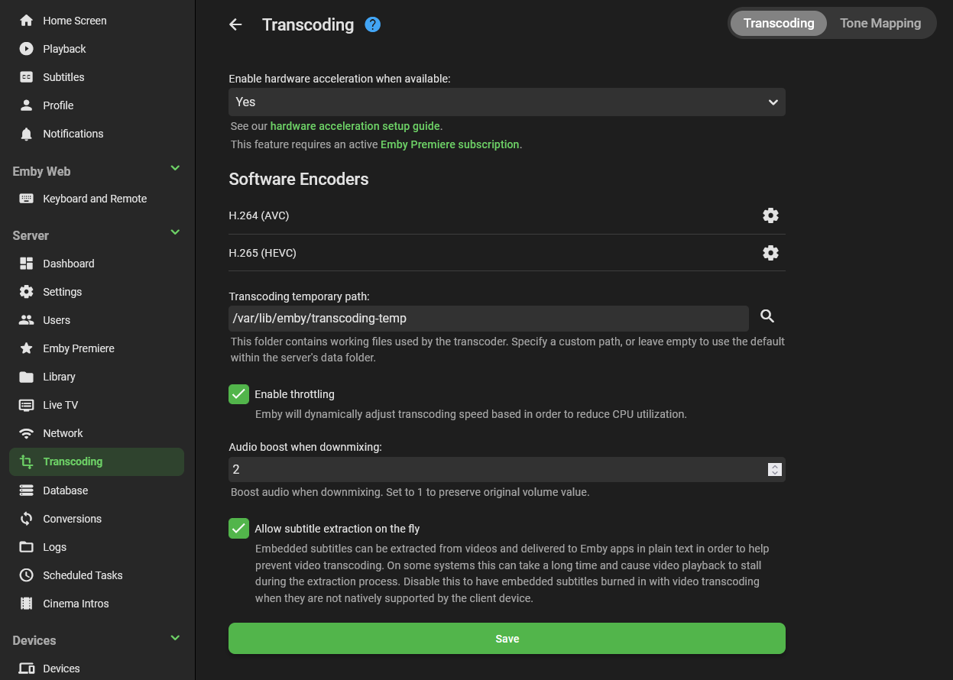Collapse the Devices sidebar section
This screenshot has height=680, width=953.
coord(175,637)
